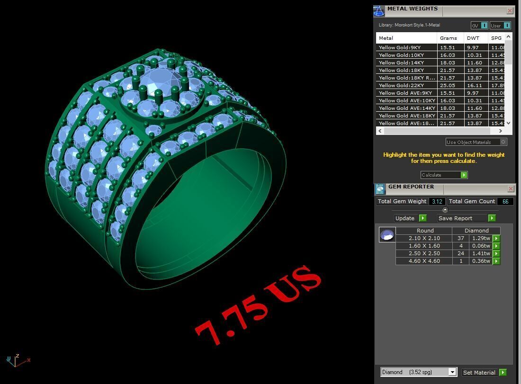The height and width of the screenshot is (384, 521).
Task: Click the green arrow beside Set Material
Action: 503,372
